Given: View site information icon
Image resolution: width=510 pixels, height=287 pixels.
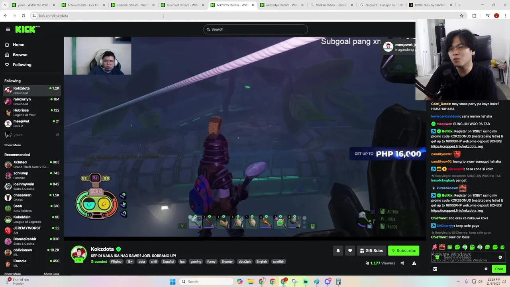Looking at the screenshot, I should (34, 16).
